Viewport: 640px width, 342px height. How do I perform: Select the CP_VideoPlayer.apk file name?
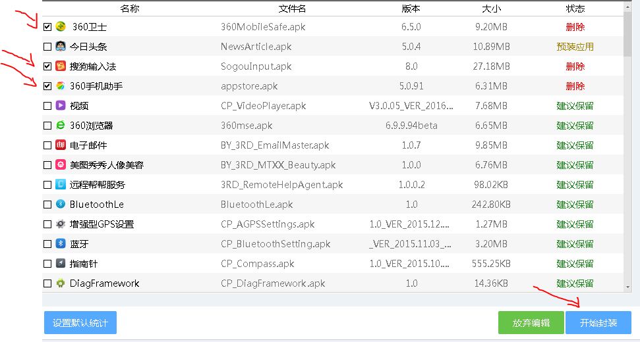coord(263,106)
